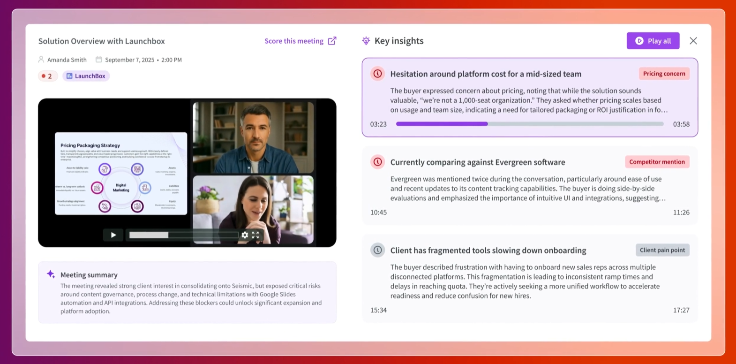Select the Client pain point tag
Image resolution: width=736 pixels, height=364 pixels.
(x=662, y=250)
